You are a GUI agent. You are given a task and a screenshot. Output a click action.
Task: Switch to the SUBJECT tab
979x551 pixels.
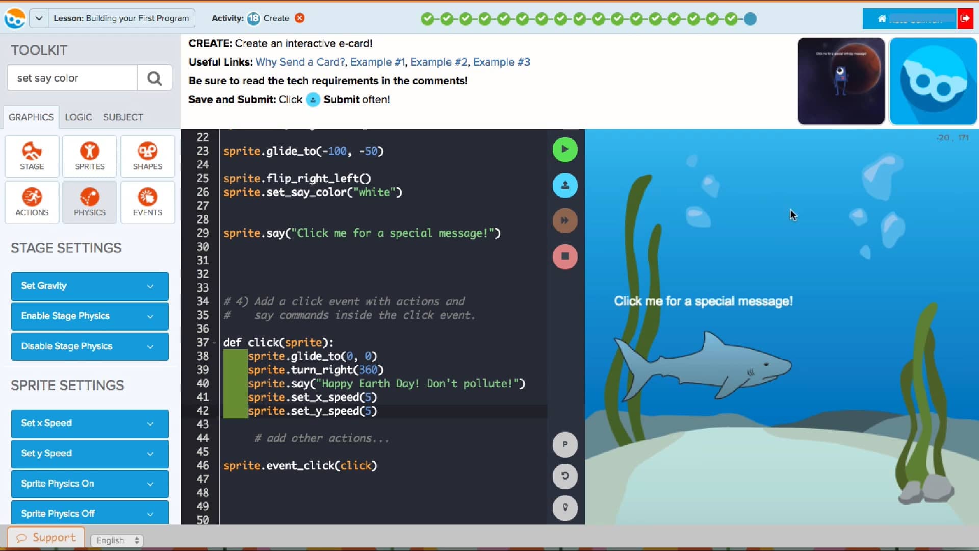tap(122, 117)
